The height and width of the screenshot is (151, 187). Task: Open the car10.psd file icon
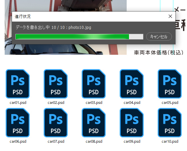coord(170,123)
